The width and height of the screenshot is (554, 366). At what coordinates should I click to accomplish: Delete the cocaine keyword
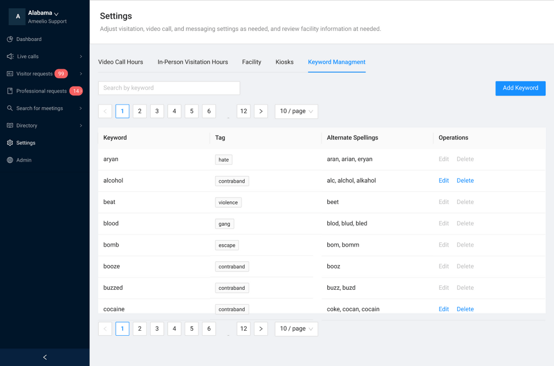coord(465,309)
